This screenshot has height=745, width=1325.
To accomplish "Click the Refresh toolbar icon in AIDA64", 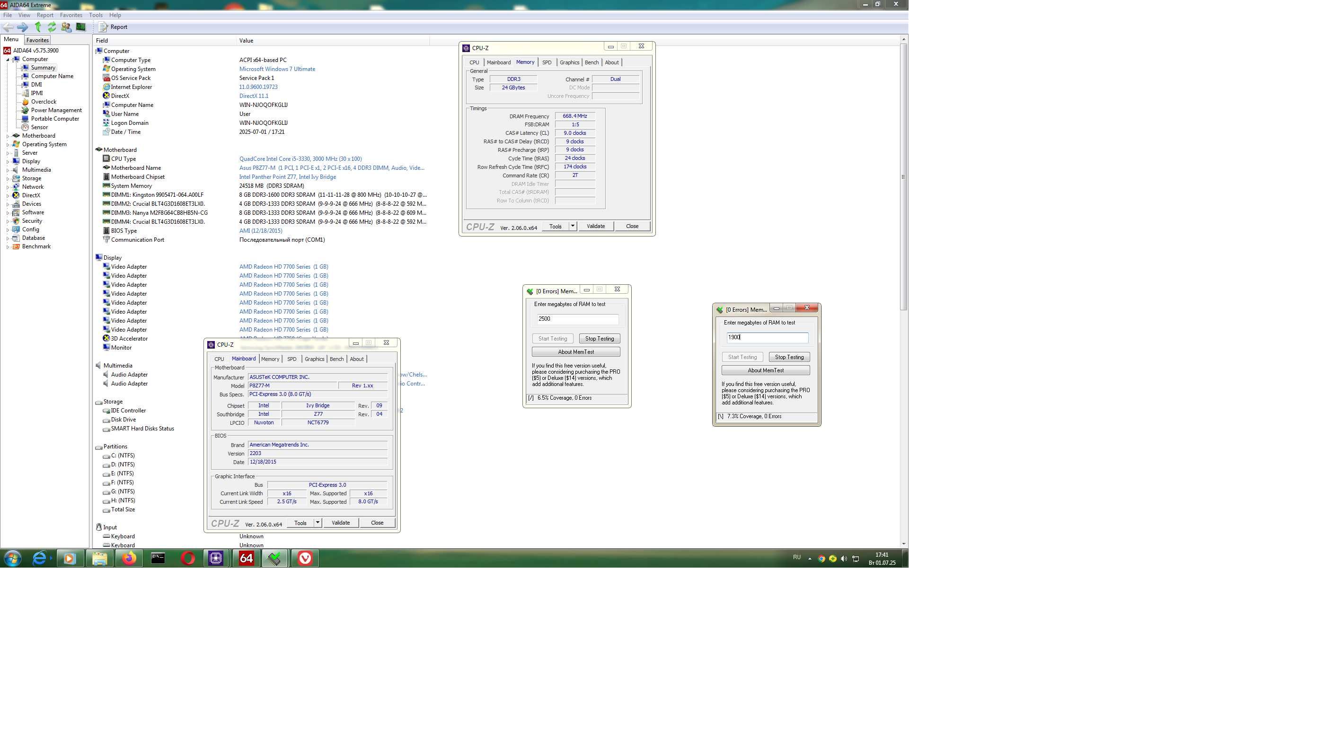I will [x=52, y=27].
